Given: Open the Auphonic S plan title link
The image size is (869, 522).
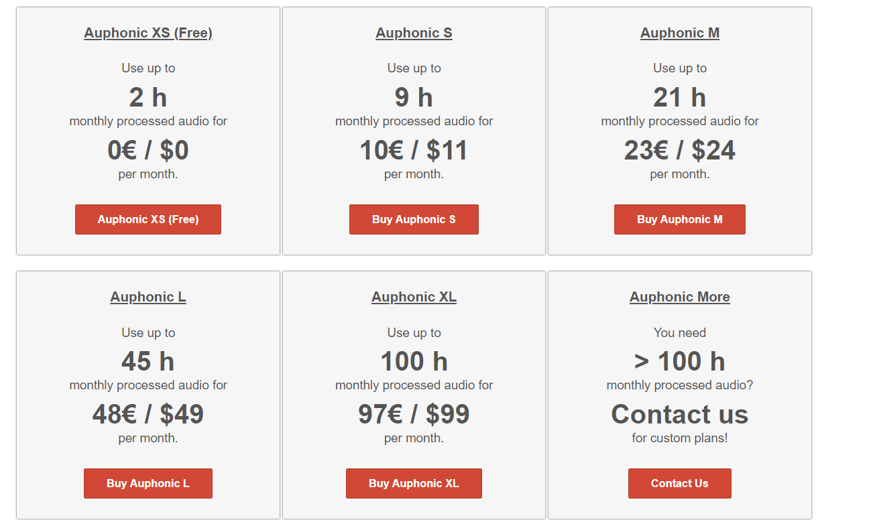Looking at the screenshot, I should point(414,33).
